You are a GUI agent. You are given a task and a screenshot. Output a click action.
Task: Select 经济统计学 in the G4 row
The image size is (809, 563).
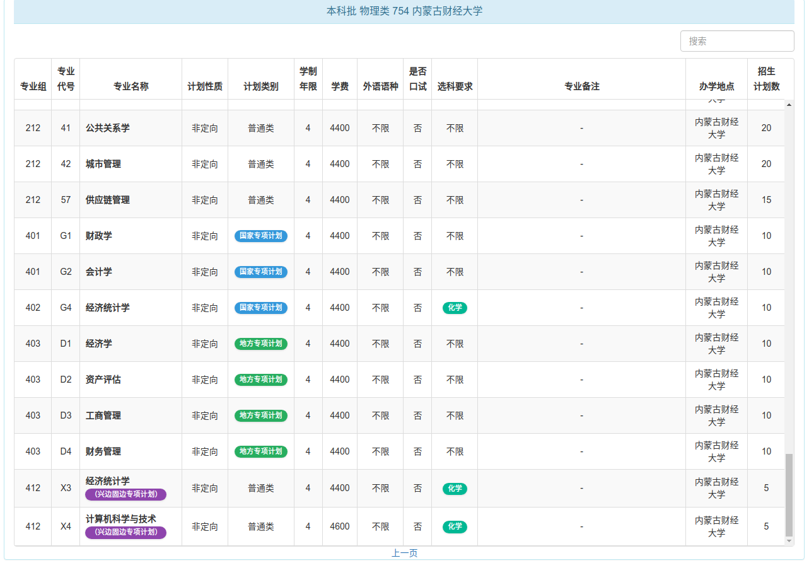108,308
